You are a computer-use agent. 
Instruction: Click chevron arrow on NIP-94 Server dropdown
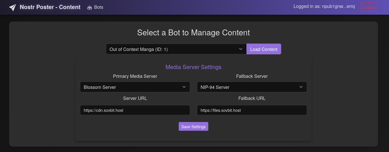[301, 87]
